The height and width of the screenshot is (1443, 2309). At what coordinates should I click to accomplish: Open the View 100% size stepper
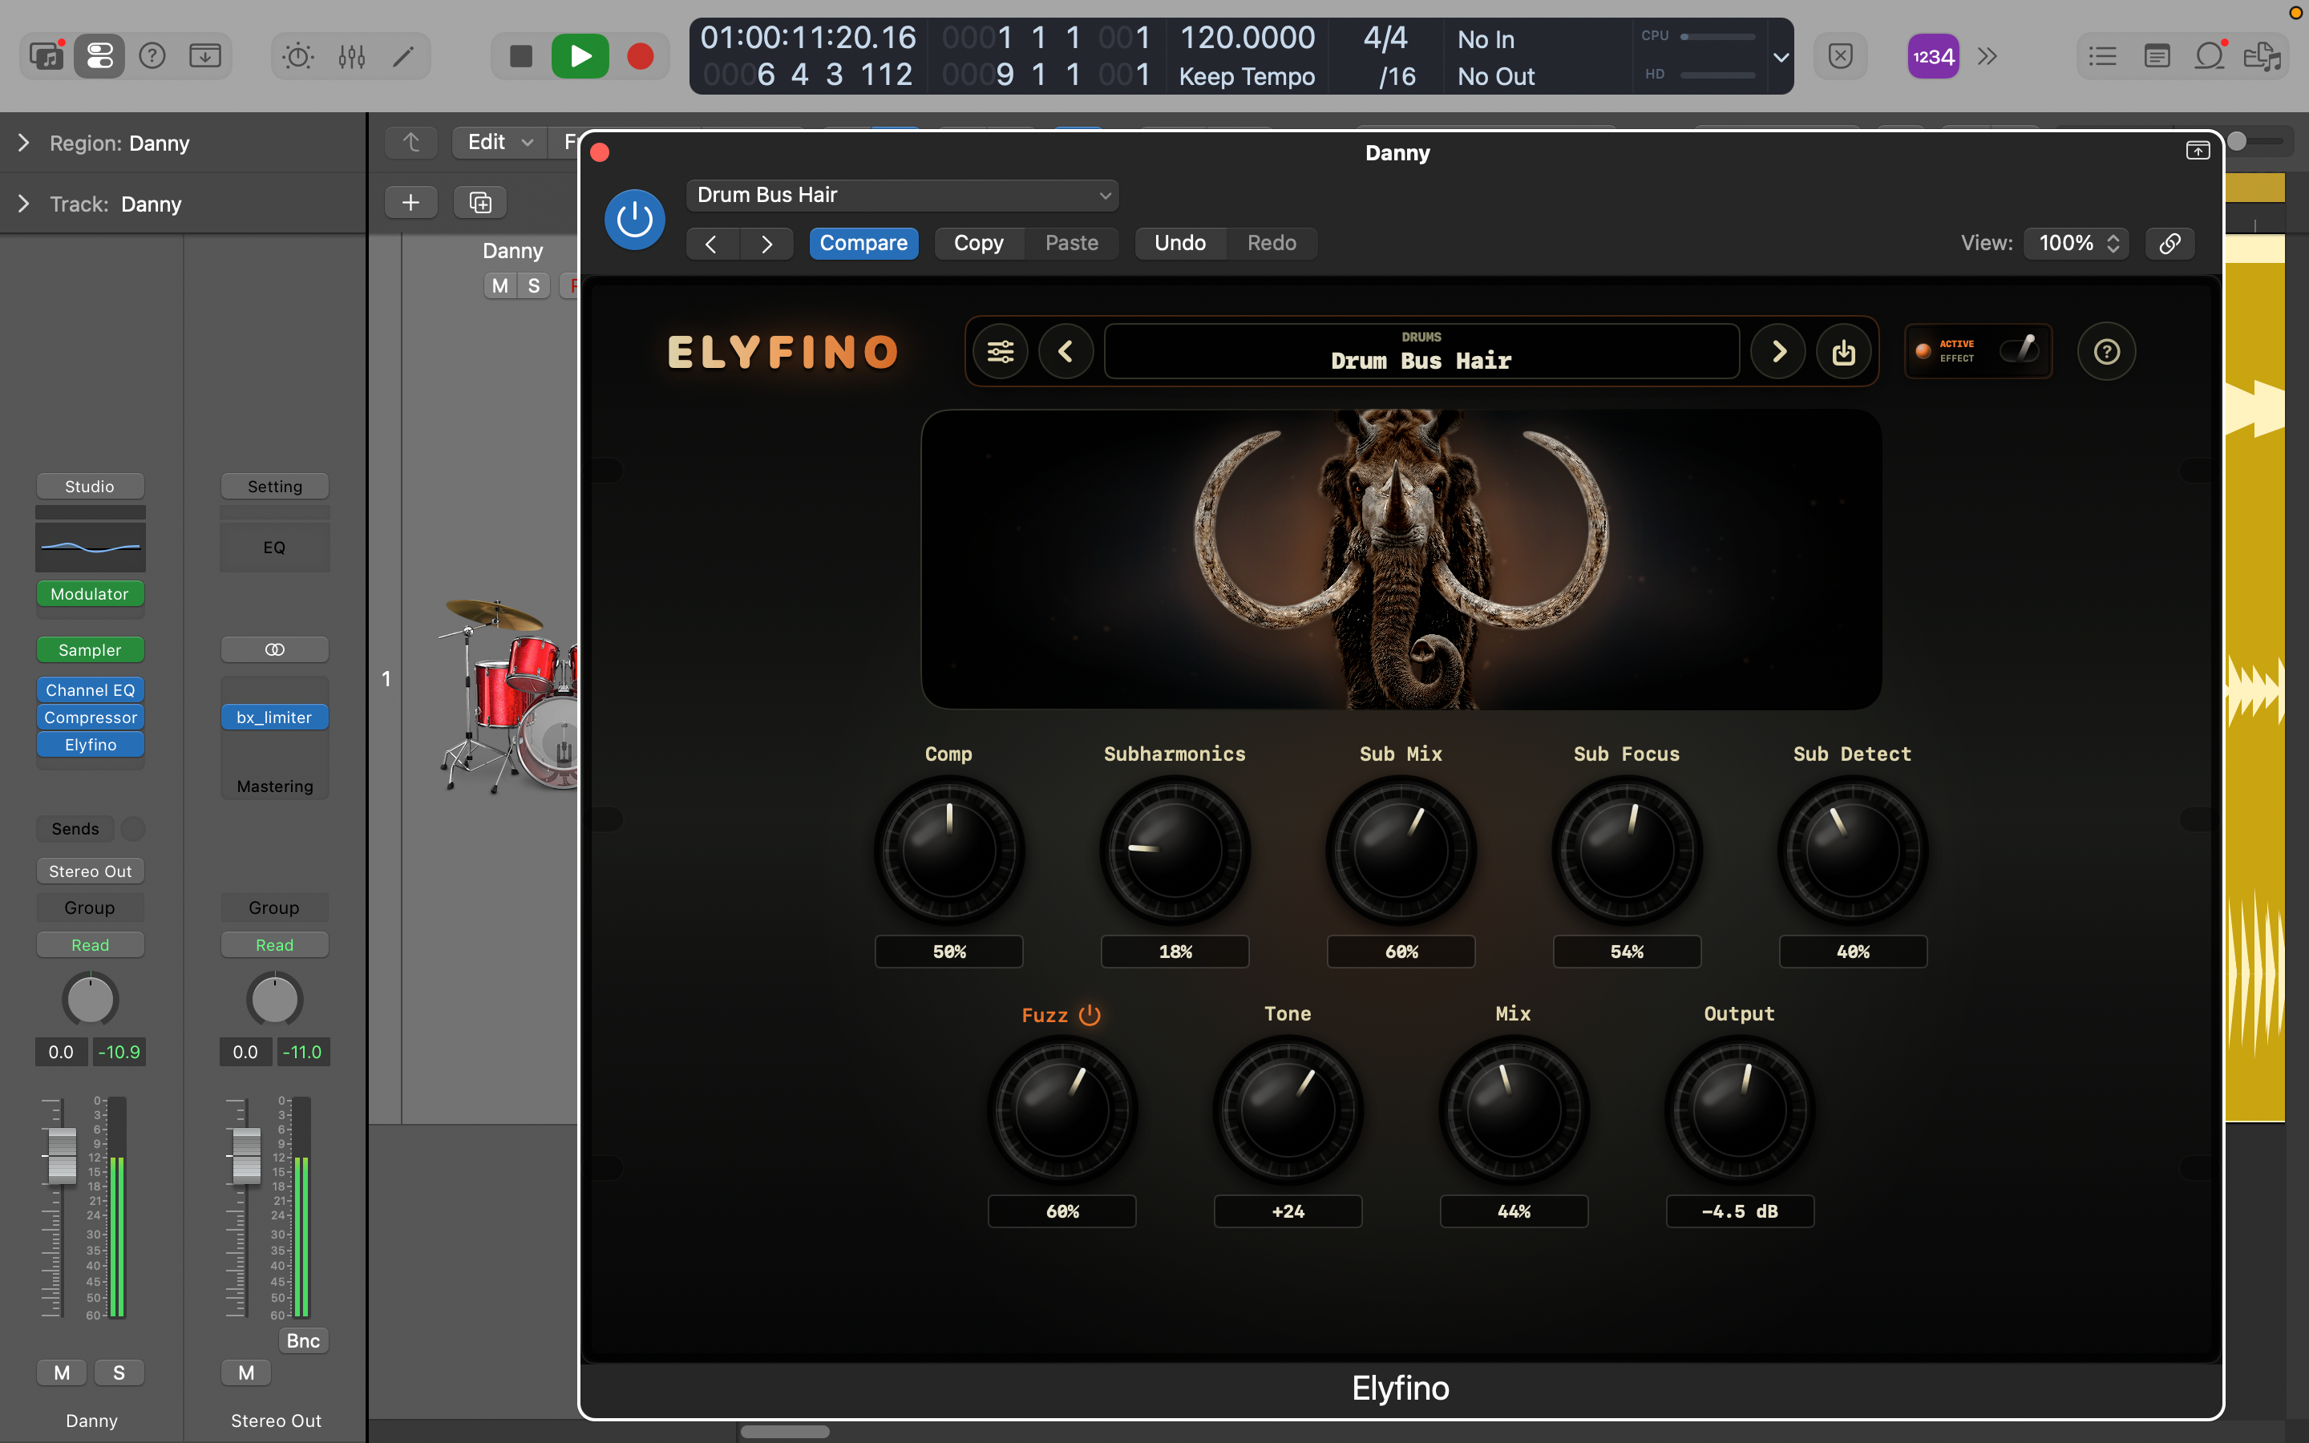point(2077,244)
